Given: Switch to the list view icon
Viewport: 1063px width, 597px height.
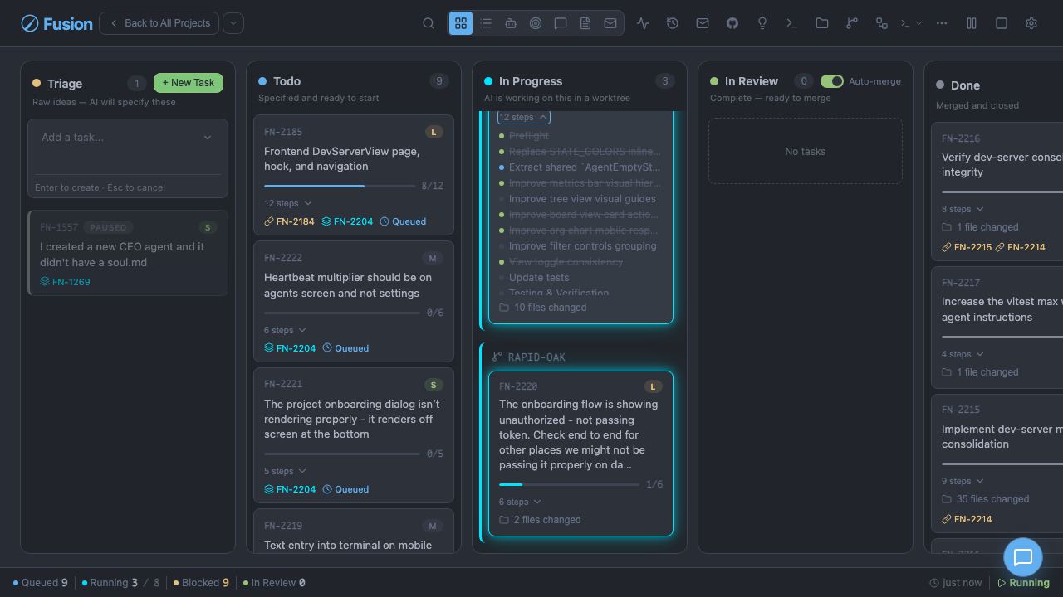Looking at the screenshot, I should pyautogui.click(x=486, y=23).
